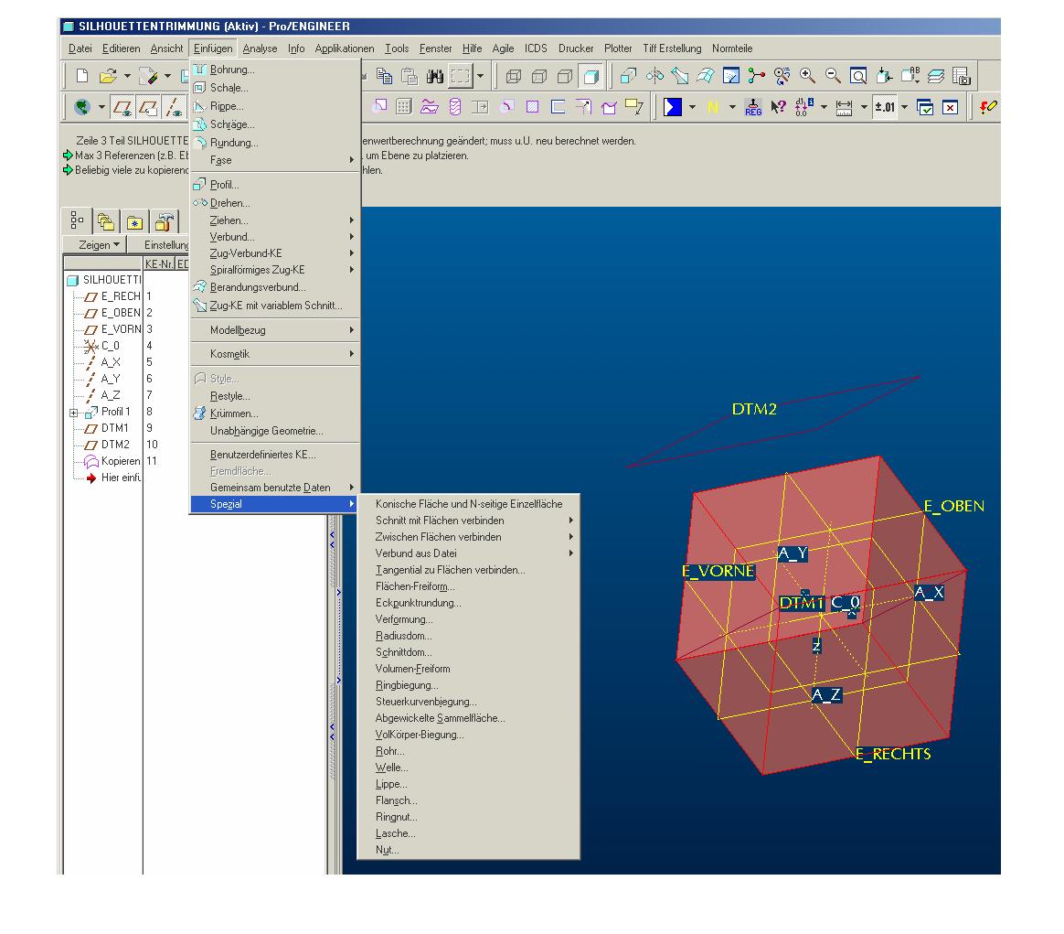Screen dimensions: 1064x934
Task: Open the Fenster menu
Action: 436,48
